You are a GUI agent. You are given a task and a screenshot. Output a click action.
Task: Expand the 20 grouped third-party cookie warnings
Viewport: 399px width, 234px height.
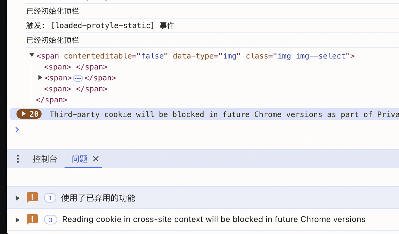pos(23,114)
